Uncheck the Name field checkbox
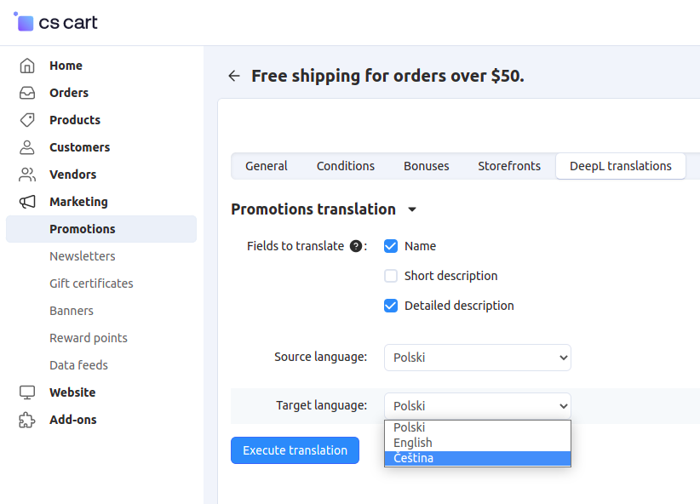700x504 pixels. click(391, 246)
